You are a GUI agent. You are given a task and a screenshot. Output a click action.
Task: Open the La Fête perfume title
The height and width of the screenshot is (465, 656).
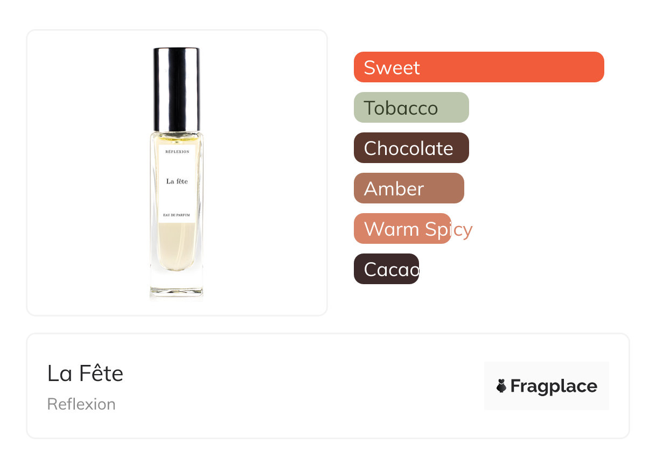[x=85, y=374]
